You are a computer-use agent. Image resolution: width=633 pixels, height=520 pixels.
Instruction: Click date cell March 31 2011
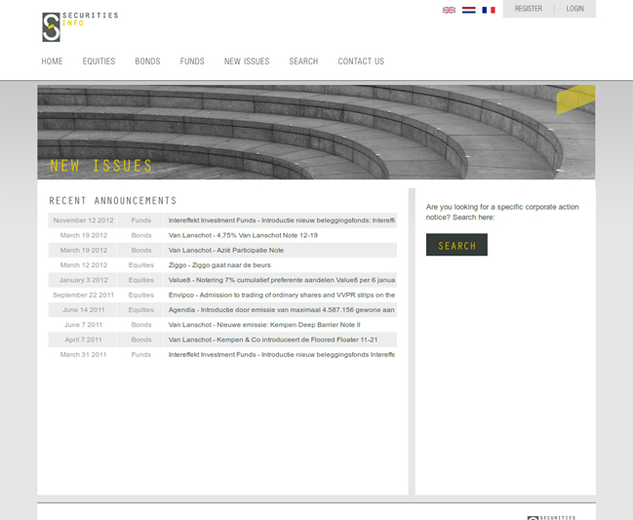(84, 355)
